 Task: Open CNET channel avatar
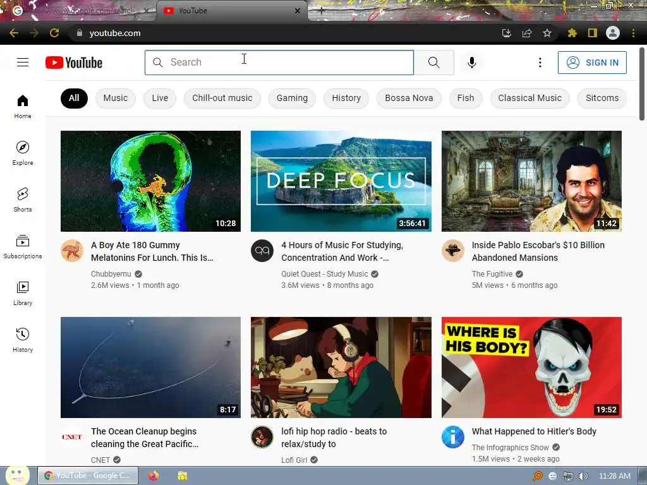coord(72,437)
